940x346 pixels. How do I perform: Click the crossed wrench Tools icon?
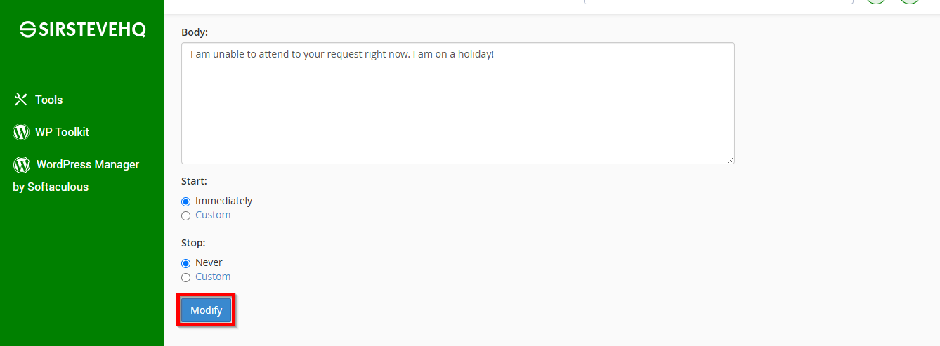pos(20,100)
